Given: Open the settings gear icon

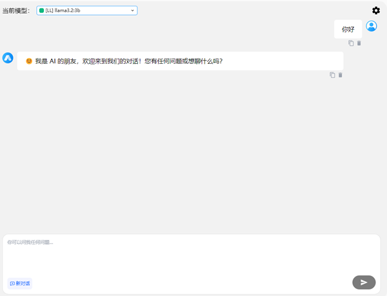Looking at the screenshot, I should 376,10.
